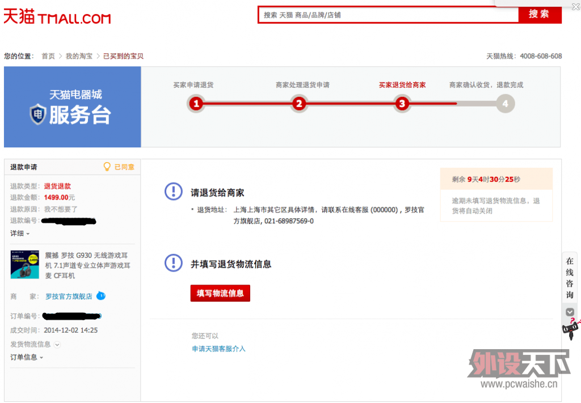Open 已买到的宝贝 breadcrumb link
Viewport: 581px width, 403px height.
123,56
